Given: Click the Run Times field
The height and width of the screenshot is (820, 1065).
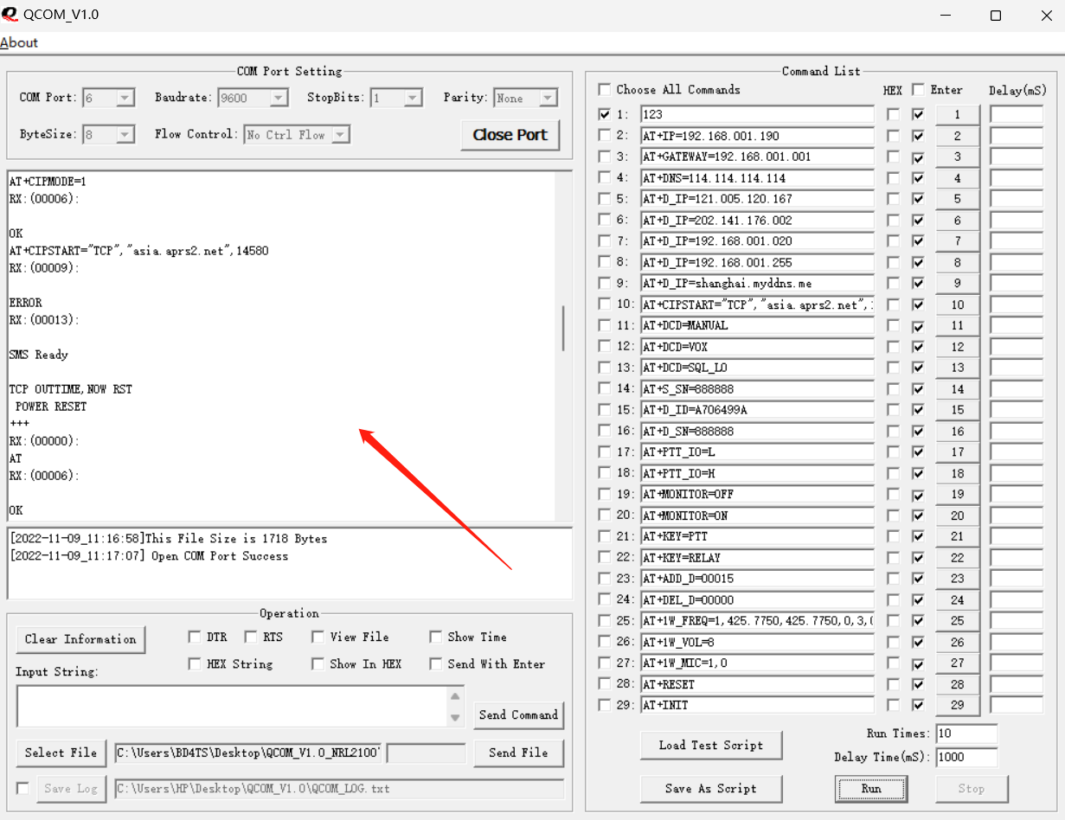Looking at the screenshot, I should [x=966, y=734].
